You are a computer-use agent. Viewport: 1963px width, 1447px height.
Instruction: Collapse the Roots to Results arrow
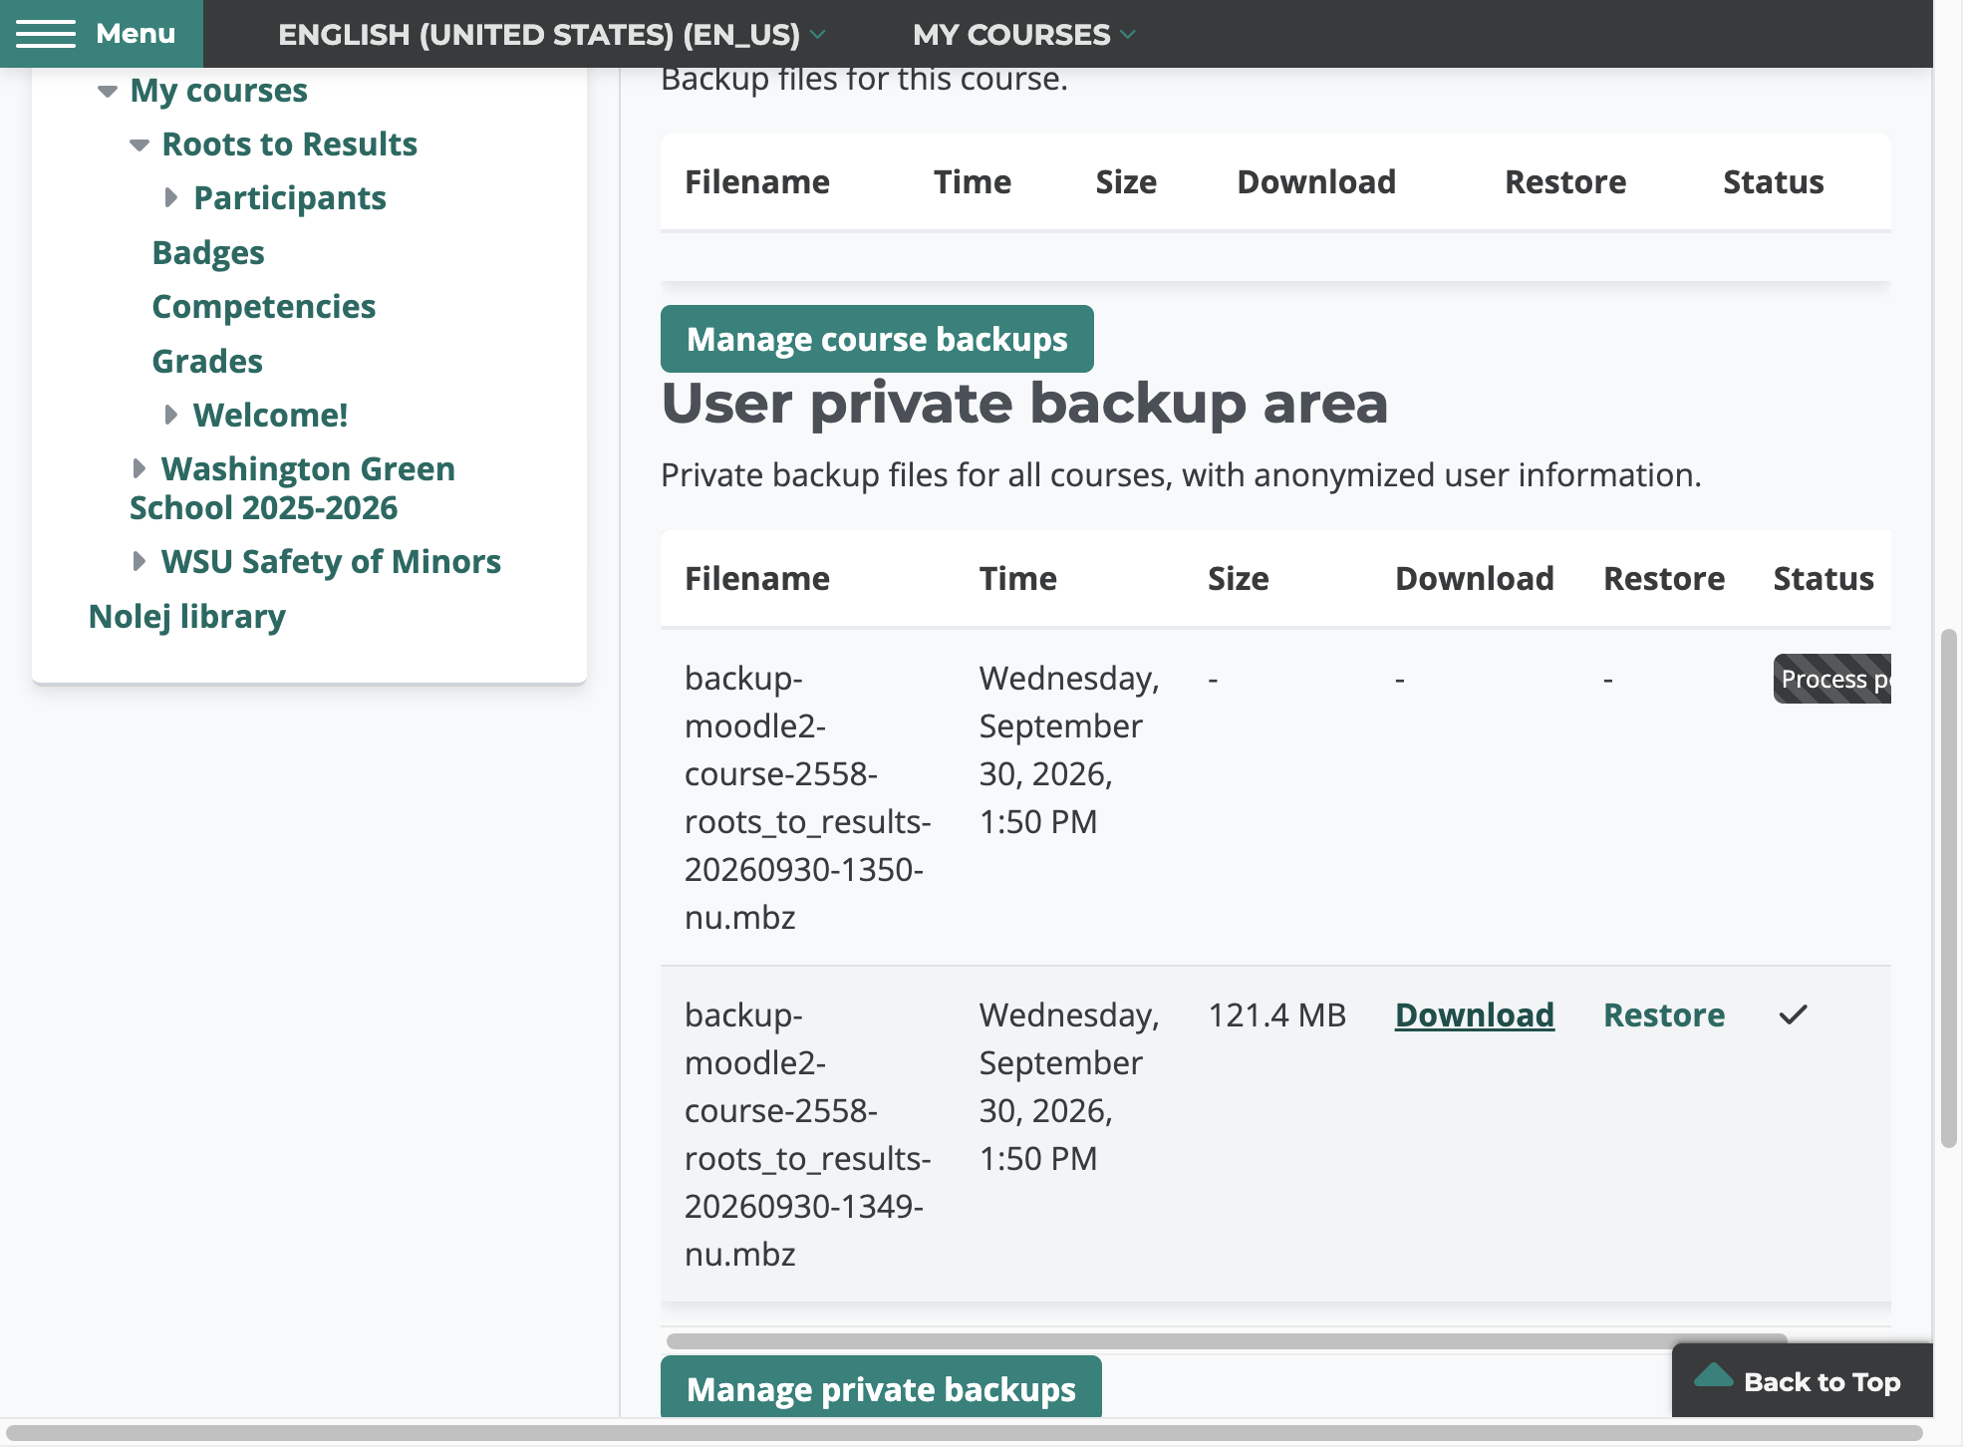point(140,145)
